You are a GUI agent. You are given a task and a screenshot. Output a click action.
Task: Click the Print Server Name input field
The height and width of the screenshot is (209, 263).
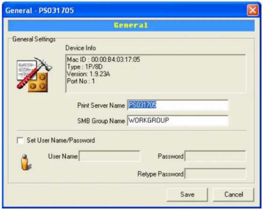(178, 105)
